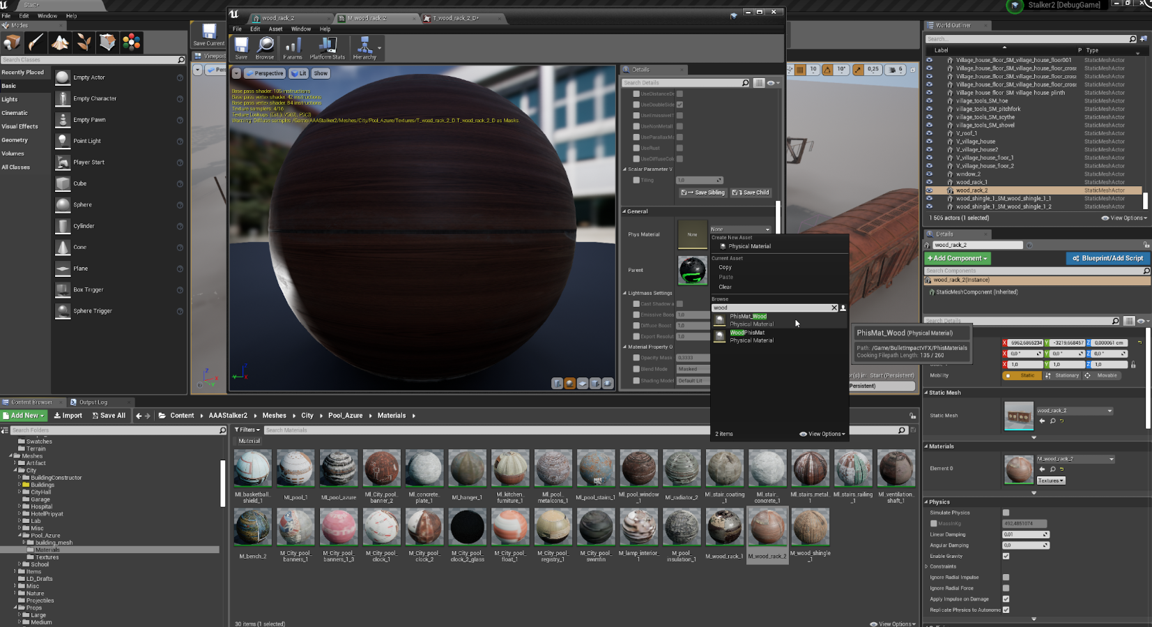The height and width of the screenshot is (627, 1152).
Task: Click Lit view mode button
Action: click(299, 73)
